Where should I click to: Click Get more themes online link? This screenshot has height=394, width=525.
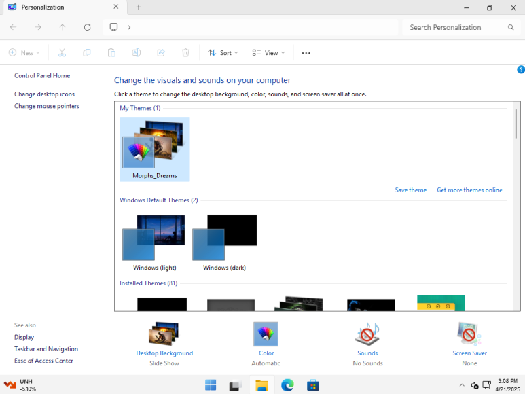point(469,190)
